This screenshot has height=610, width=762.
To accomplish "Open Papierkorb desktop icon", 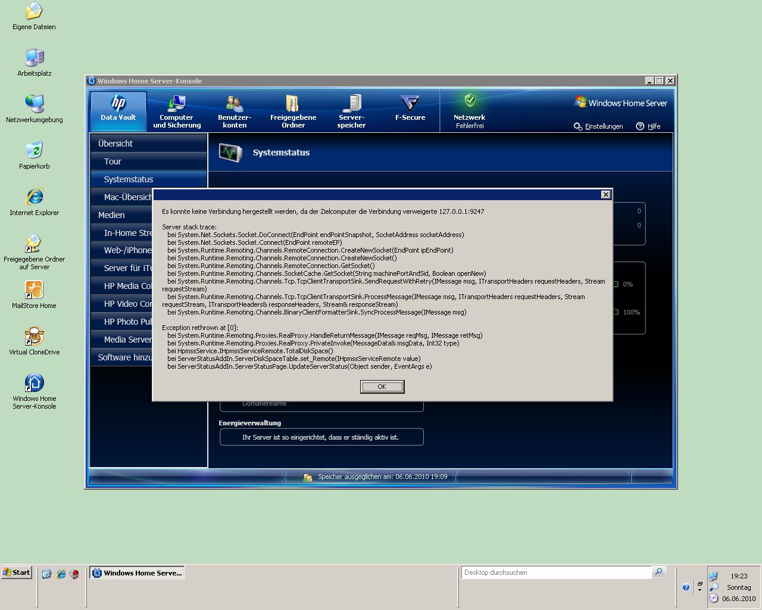I will coord(34,155).
